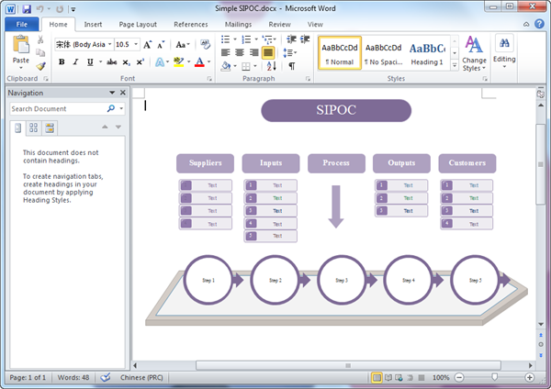This screenshot has height=389, width=551.
Task: Switch to the Page Layout tab
Action: tap(137, 24)
